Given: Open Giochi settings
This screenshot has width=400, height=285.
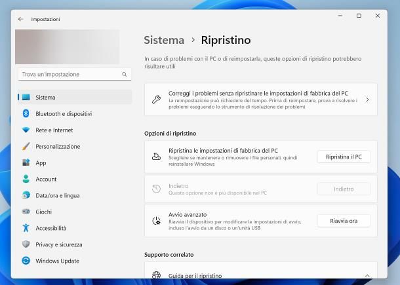Looking at the screenshot, I should (75, 212).
